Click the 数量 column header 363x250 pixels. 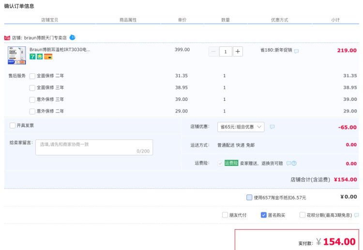coord(226,20)
